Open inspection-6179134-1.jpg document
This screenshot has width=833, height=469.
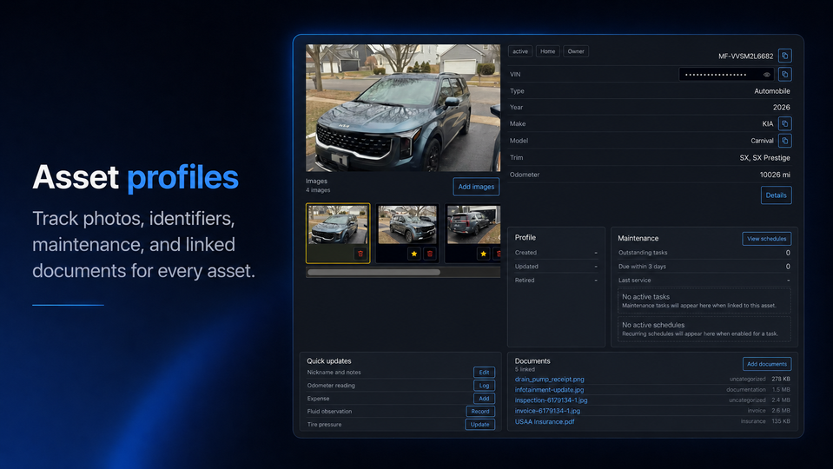tap(551, 400)
